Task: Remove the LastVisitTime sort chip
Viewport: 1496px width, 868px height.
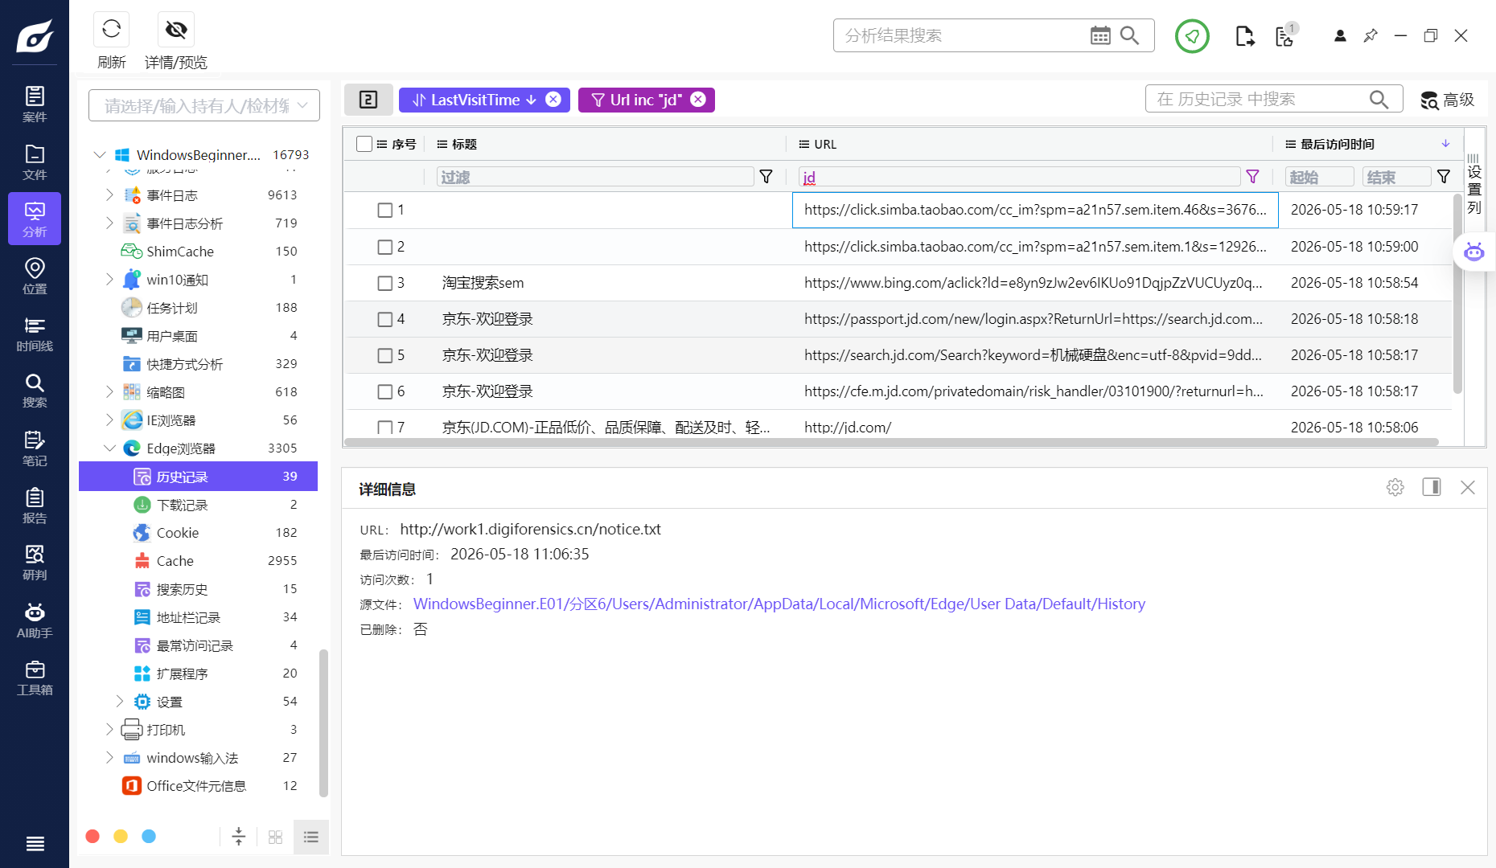Action: (x=553, y=99)
